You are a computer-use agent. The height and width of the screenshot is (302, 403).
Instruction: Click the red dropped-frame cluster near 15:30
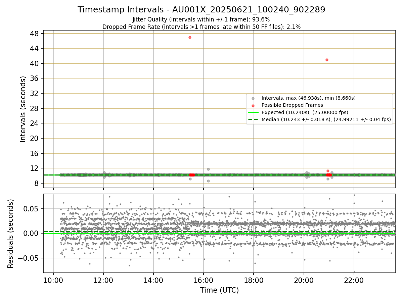click(x=192, y=175)
